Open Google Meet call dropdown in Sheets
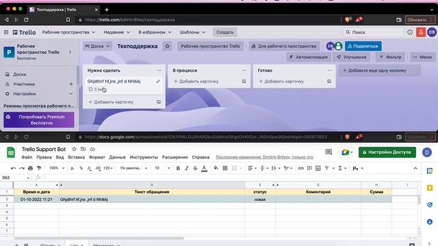Image resolution: width=438 pixels, height=246 pixels. [x=346, y=152]
